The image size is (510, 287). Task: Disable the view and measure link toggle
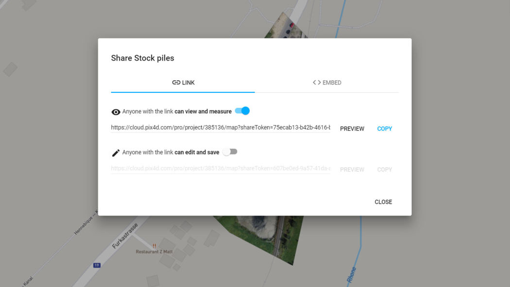tap(242, 111)
